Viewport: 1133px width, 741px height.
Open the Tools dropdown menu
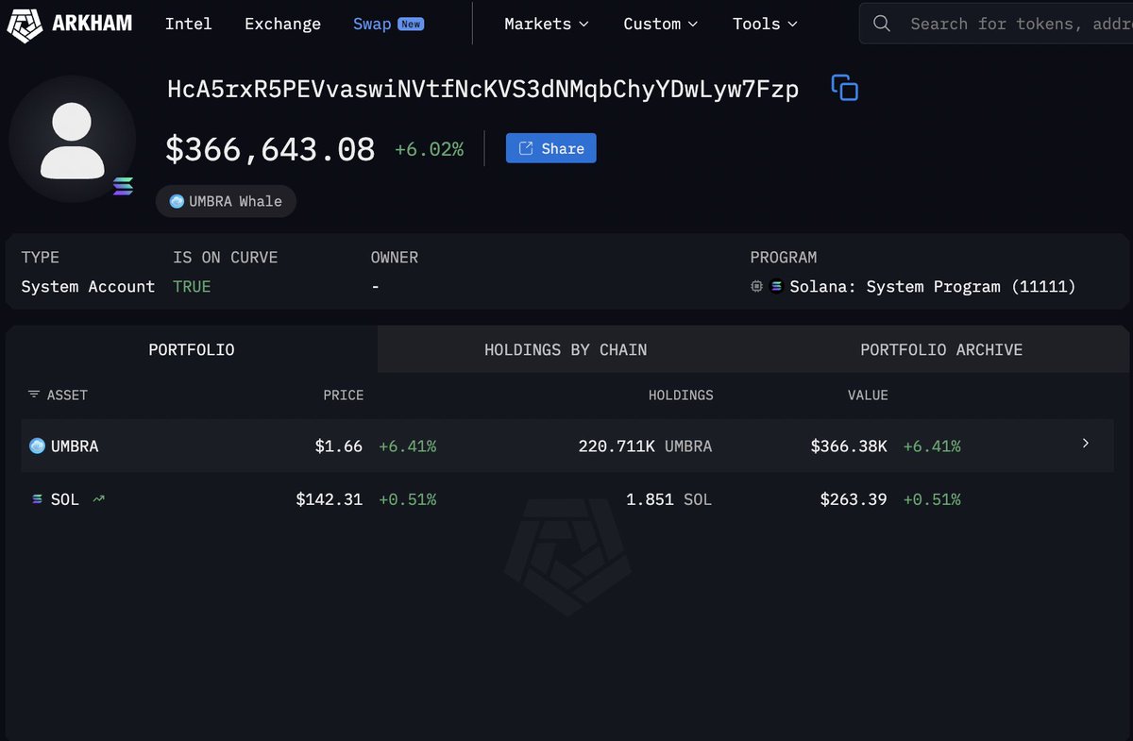(765, 24)
